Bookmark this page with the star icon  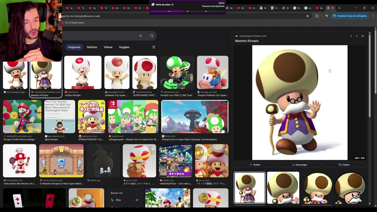coord(307,16)
